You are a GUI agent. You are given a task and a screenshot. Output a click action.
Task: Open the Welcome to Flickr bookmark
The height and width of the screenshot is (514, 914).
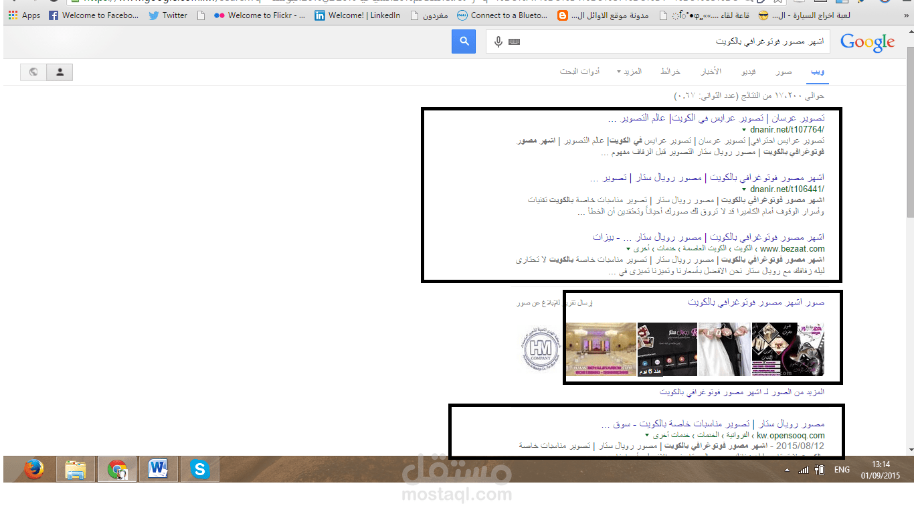[x=260, y=15]
